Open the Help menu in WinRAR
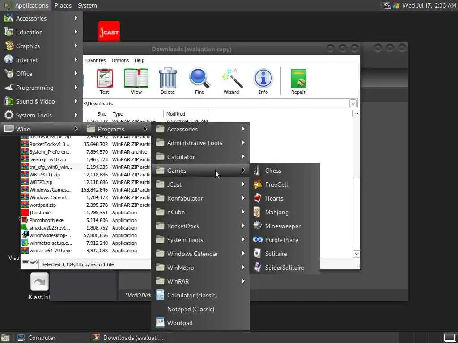 point(140,60)
